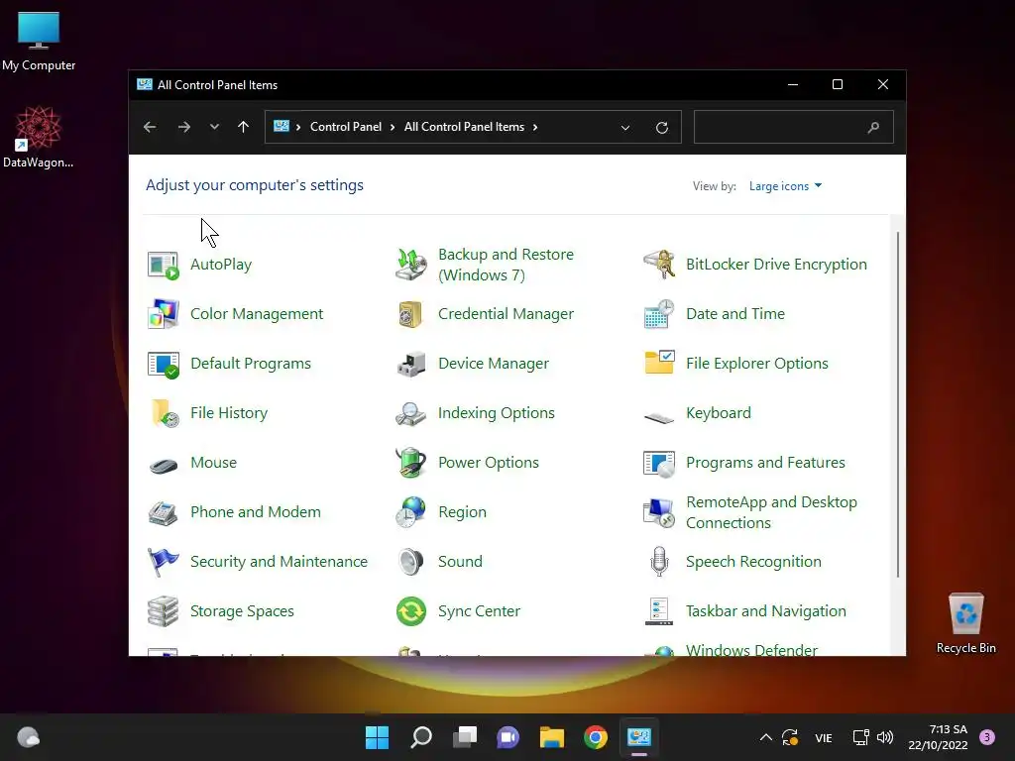
Task: Select the DataWagon desktop shortcut
Action: 39,137
